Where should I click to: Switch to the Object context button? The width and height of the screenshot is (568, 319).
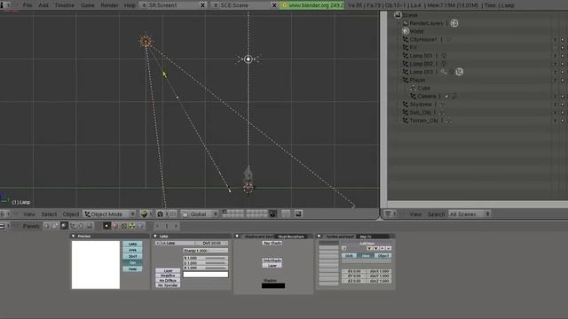(73, 226)
